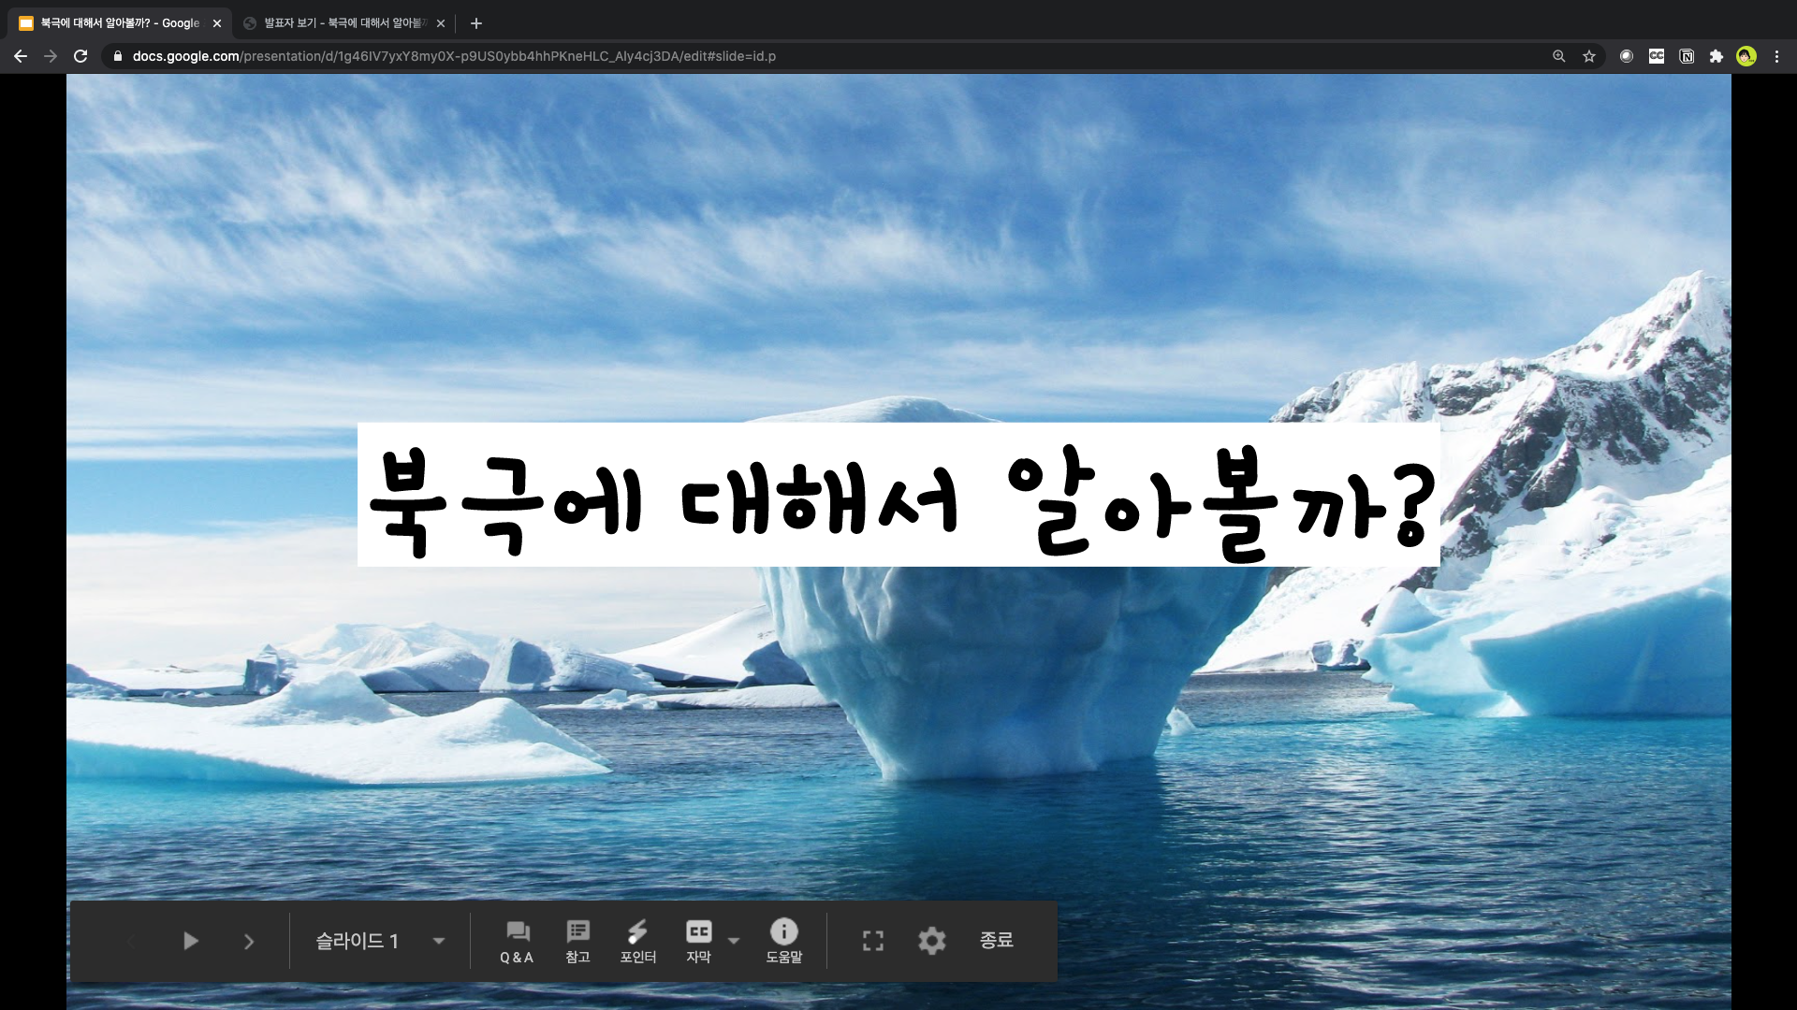Toggle fullscreen mode icon
Viewport: 1797px width, 1010px height.
tap(872, 941)
